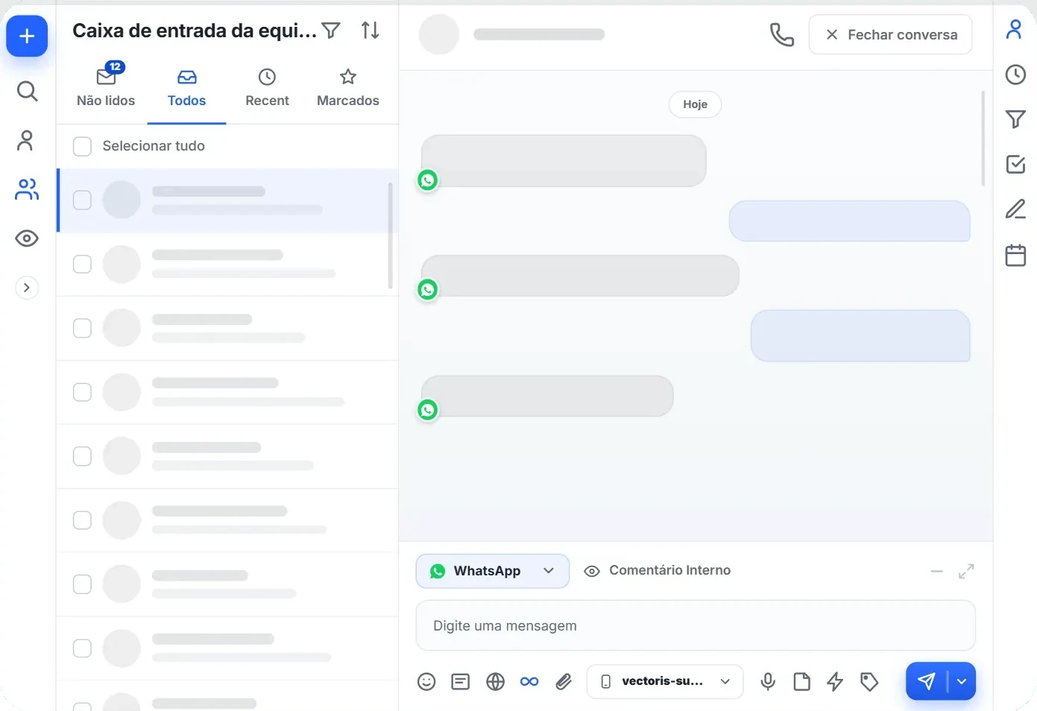1037x711 pixels.
Task: Click the document file icon in composer
Action: [802, 681]
